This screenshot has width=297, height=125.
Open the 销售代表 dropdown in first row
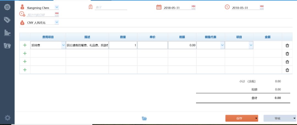click(x=222, y=45)
